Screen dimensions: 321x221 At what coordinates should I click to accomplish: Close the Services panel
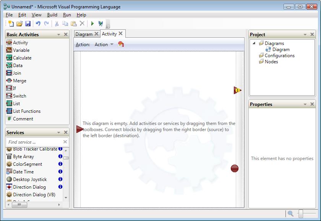point(66,133)
